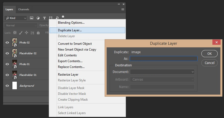Hide the Photo 02 layer
Viewport: 224px width, 118px height.
[7, 42]
